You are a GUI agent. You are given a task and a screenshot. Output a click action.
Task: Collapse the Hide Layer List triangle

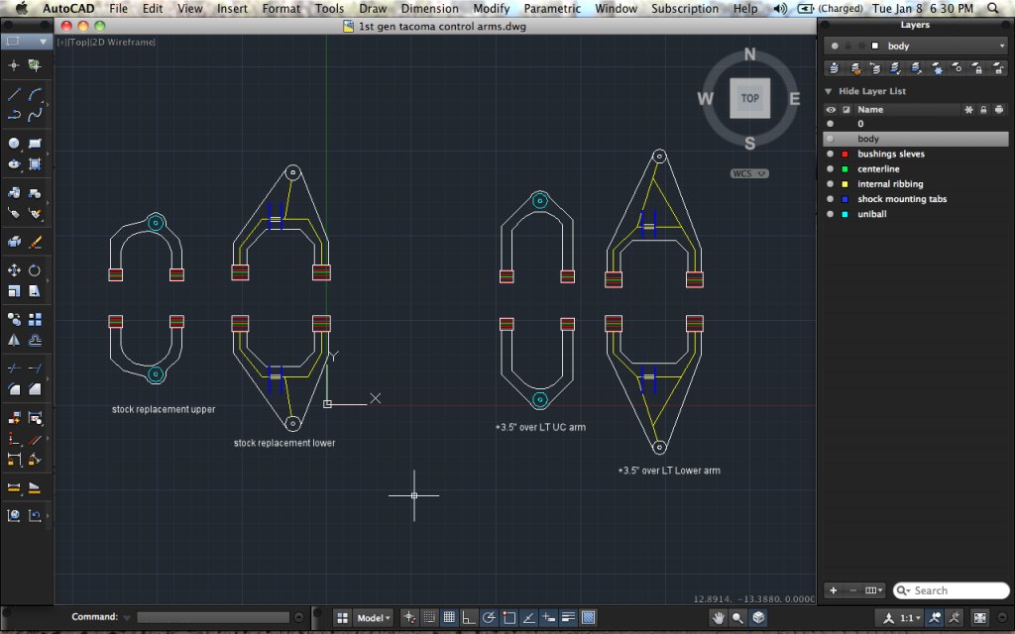pos(828,91)
